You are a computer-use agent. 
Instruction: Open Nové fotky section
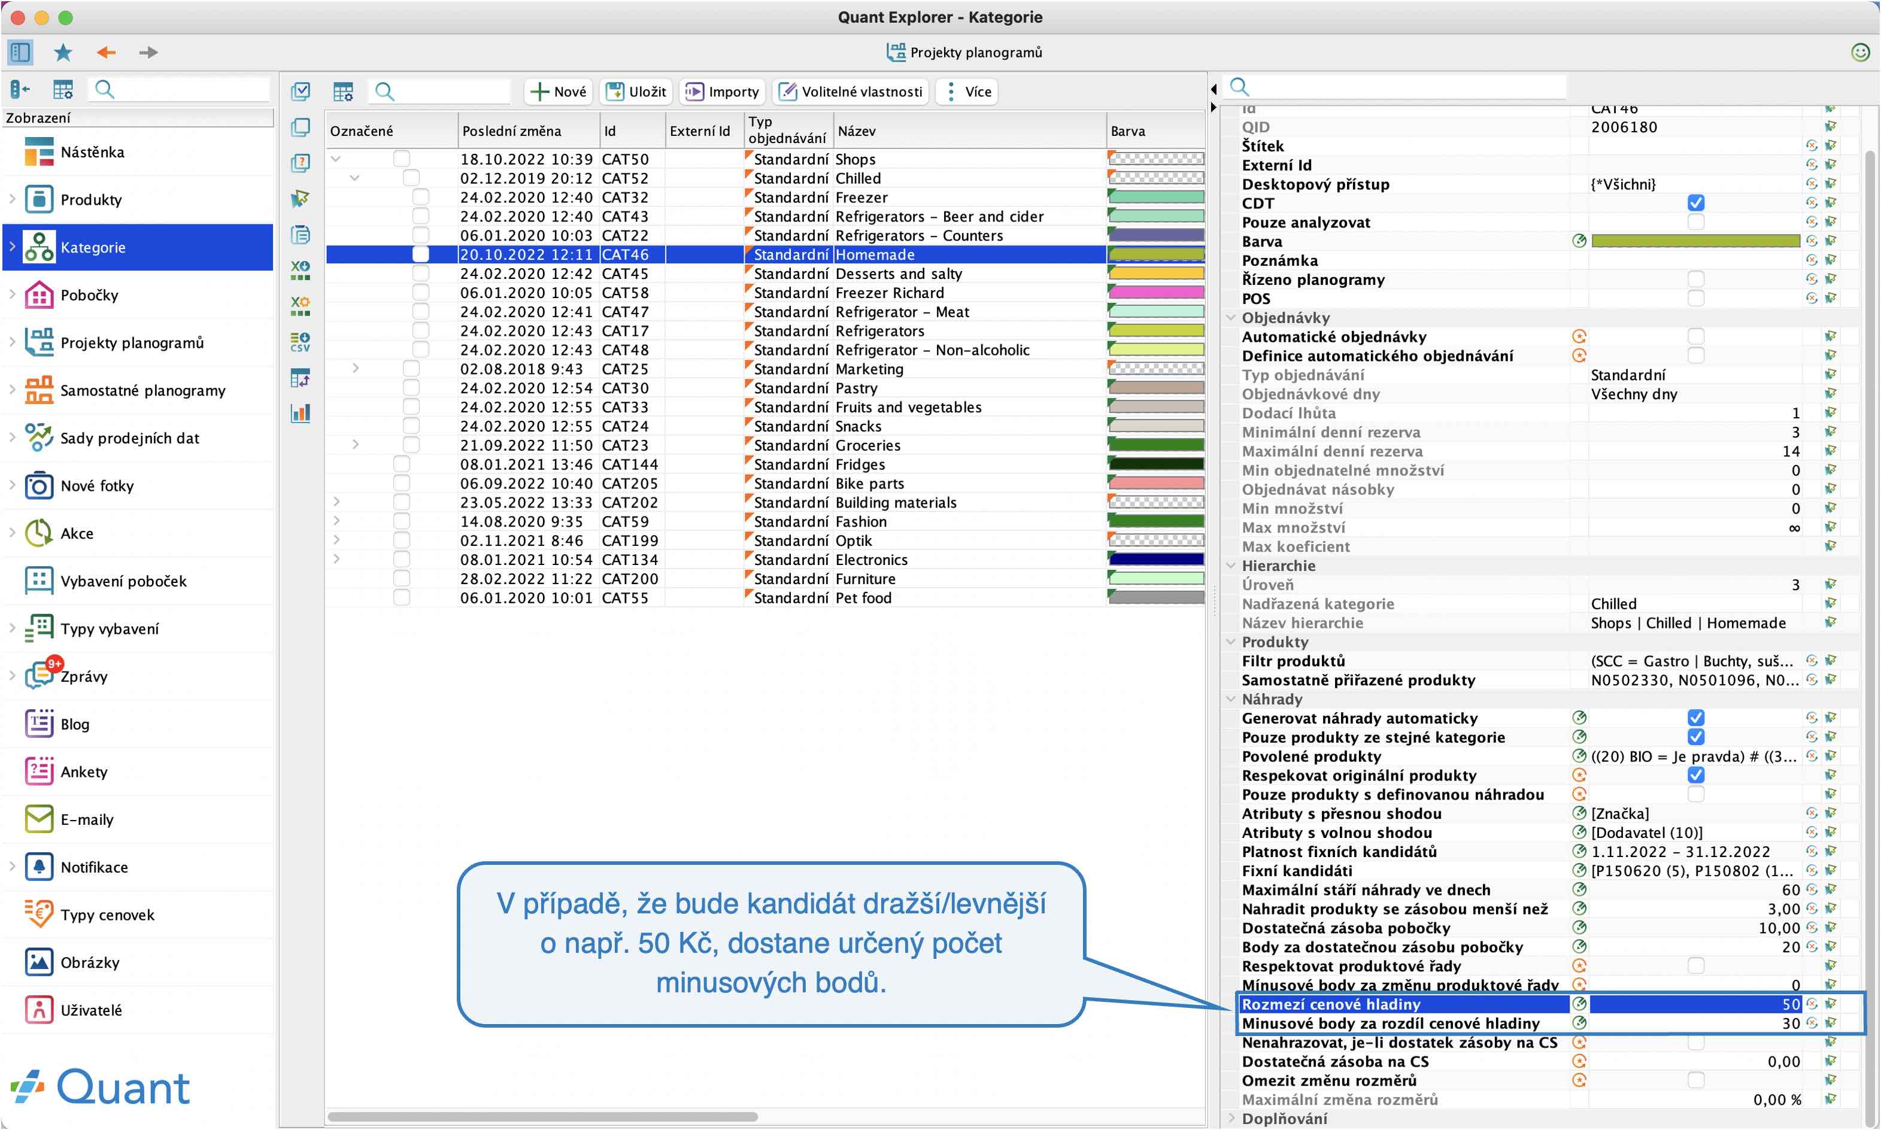(138, 486)
